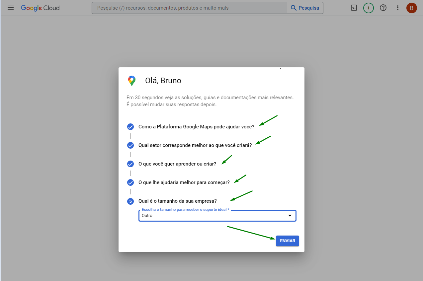Expand step 'Como a Plataforma Google Maps pode ajudar você?'
Screen dimensions: 423x281
click(196, 127)
